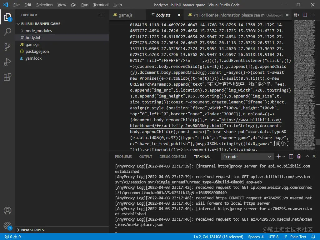Click the VS Code logo icon
The image size is (320, 240).
[6, 5]
